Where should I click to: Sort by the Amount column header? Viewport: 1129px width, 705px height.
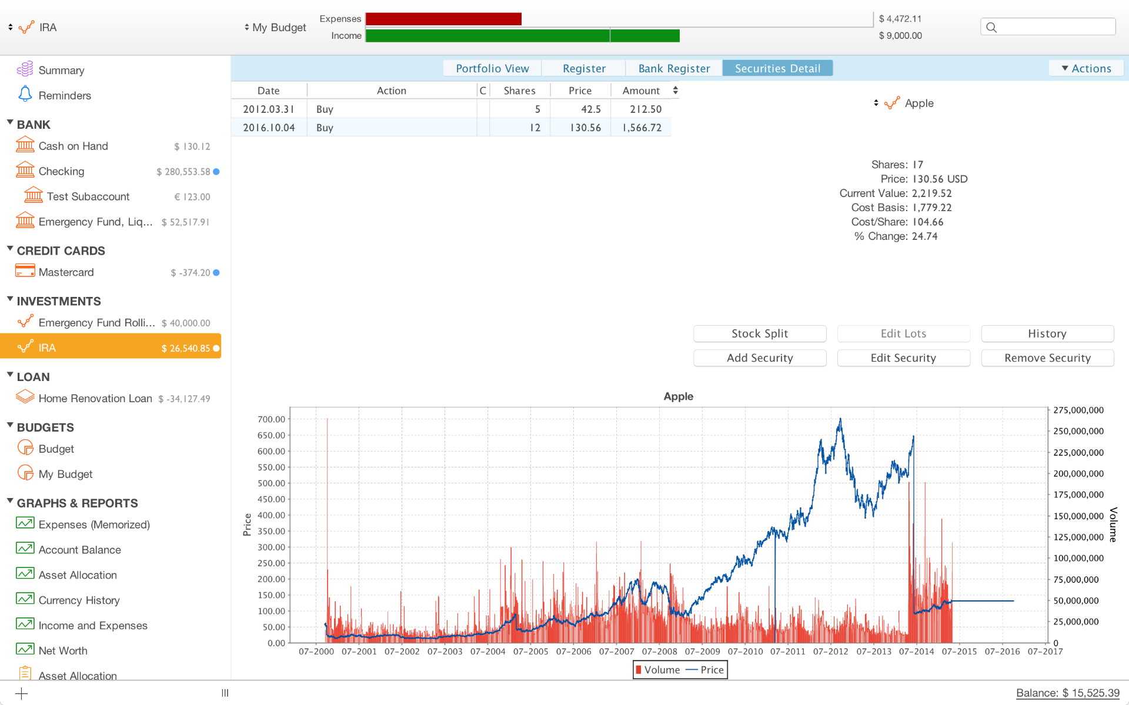coord(641,91)
